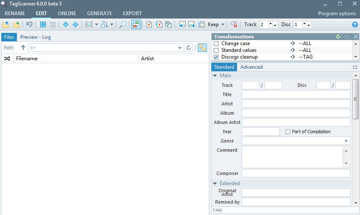This screenshot has height=215, width=360.
Task: Enable the Change case transformation
Action: 216,43
